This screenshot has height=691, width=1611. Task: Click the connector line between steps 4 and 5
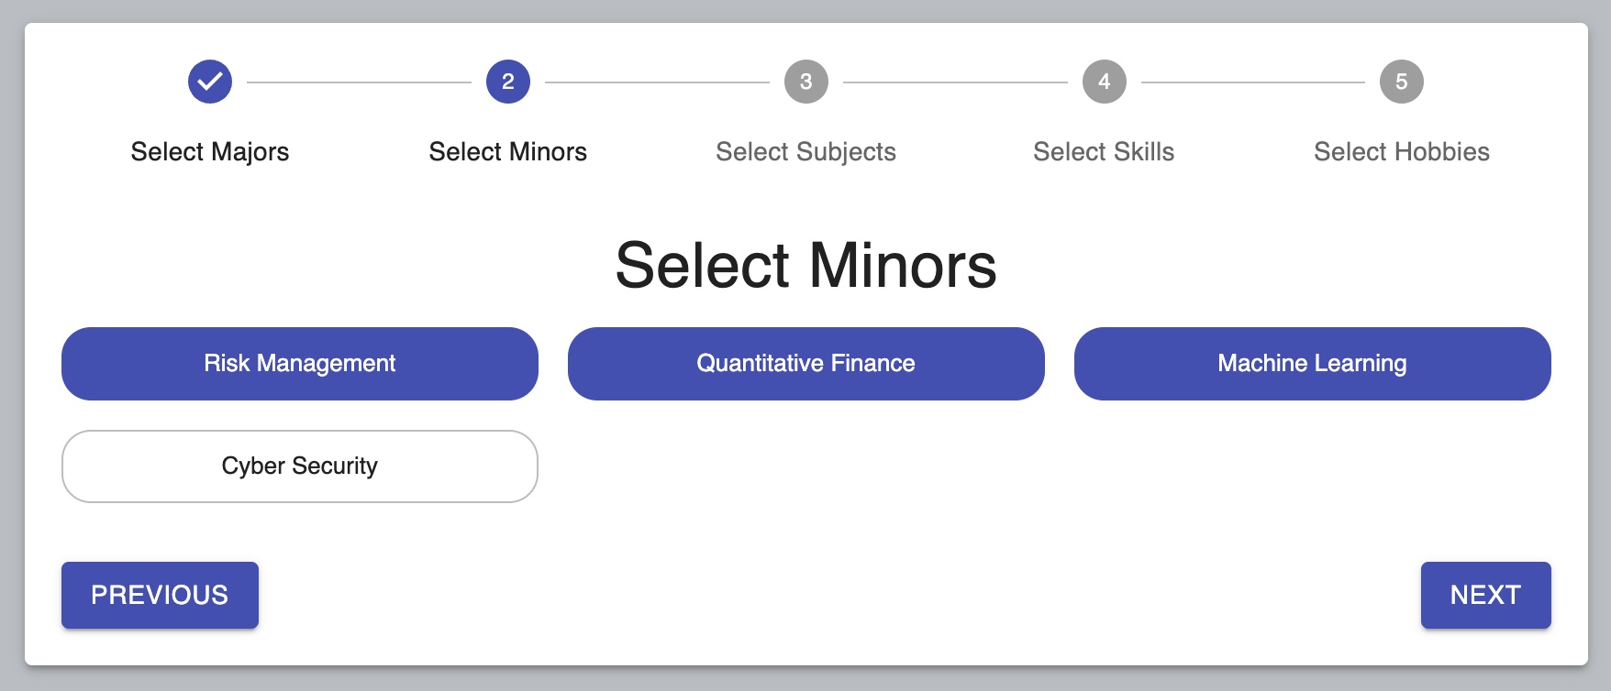(1252, 82)
